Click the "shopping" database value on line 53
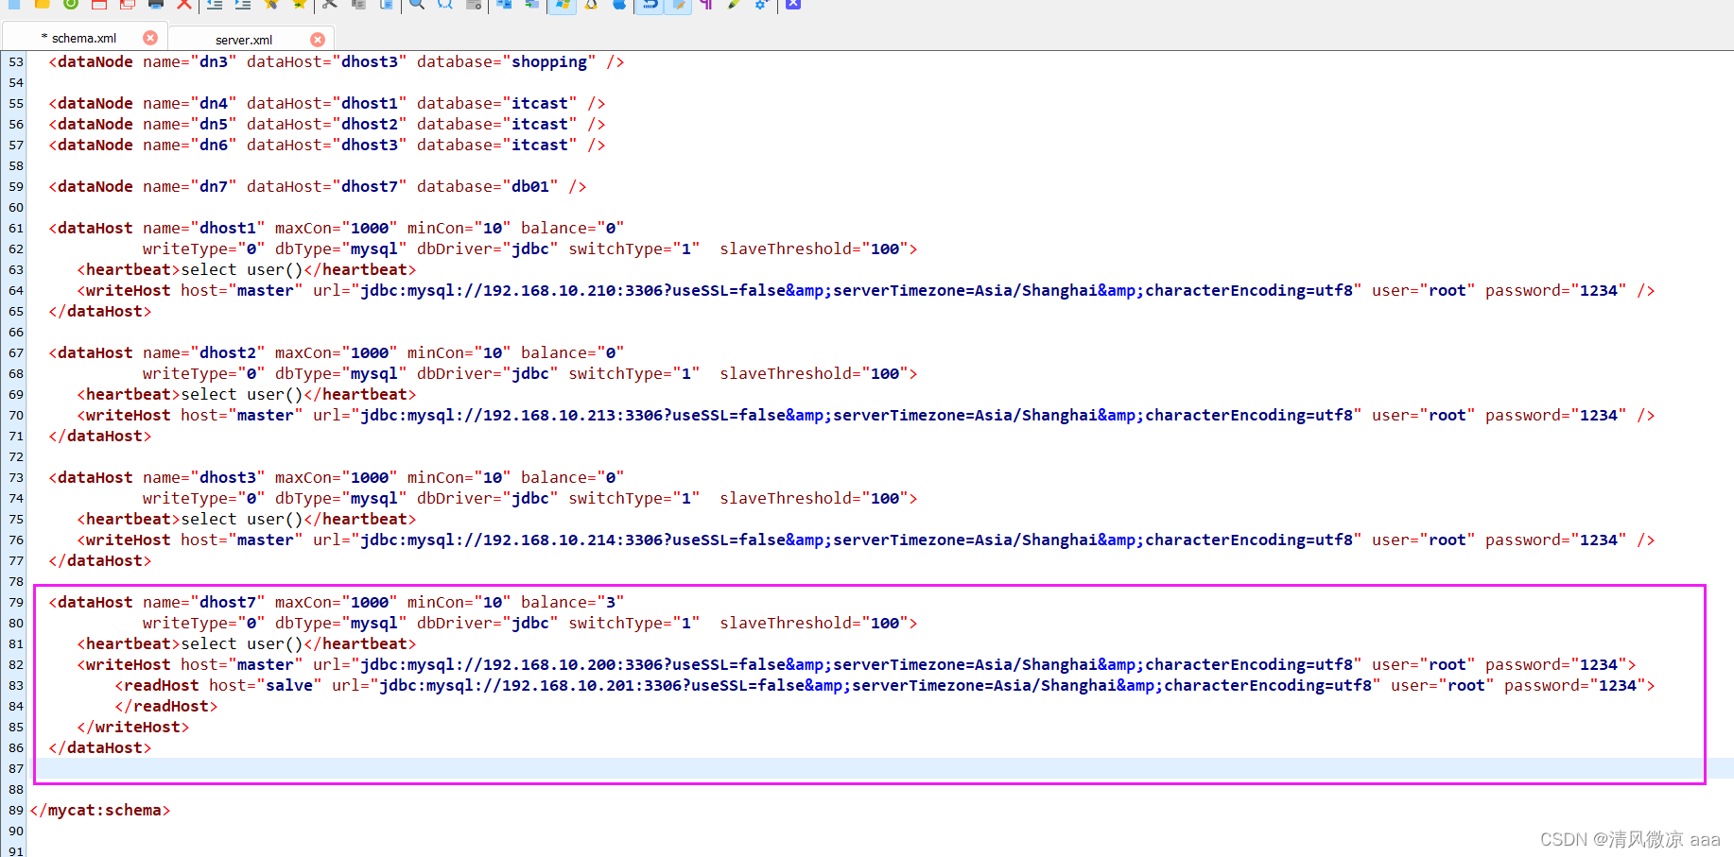The width and height of the screenshot is (1734, 857). [x=549, y=61]
